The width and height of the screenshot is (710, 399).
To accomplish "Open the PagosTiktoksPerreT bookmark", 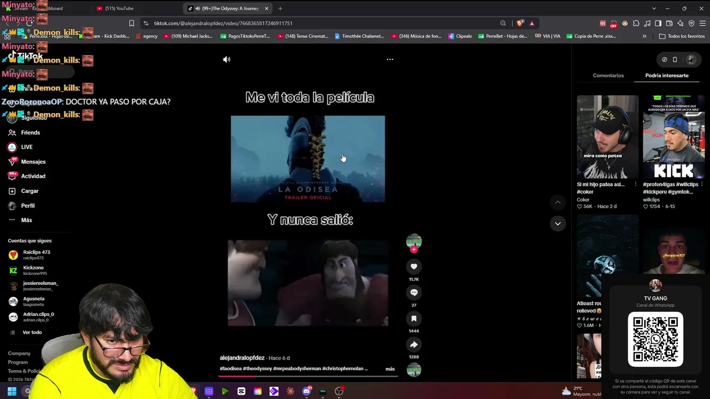I will click(245, 36).
